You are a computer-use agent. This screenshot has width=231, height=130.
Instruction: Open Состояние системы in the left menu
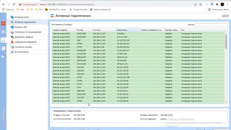pyautogui.click(x=23, y=47)
